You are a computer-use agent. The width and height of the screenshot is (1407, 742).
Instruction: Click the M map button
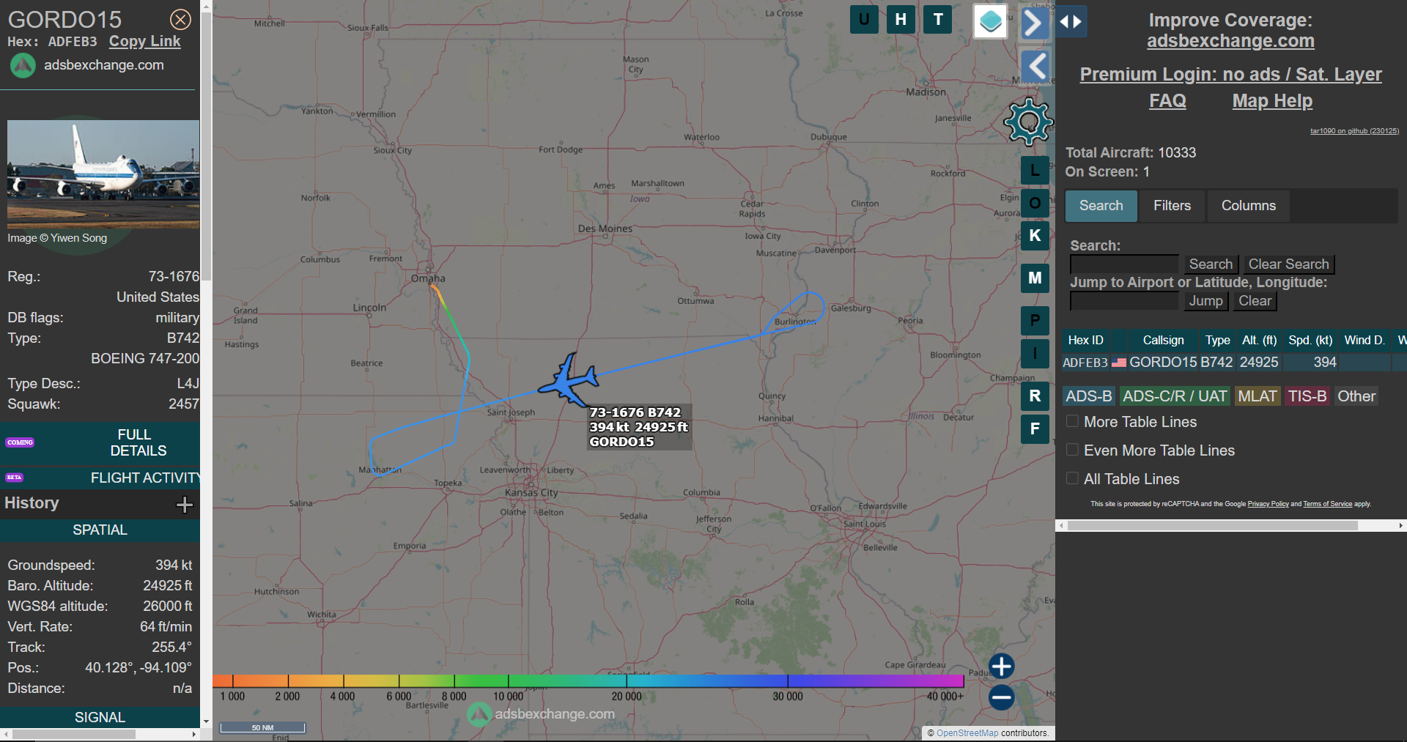point(1035,278)
